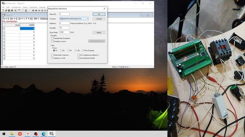Tick the Hide Alias Columns checkbox
245x137 pixels.
coord(52,55)
